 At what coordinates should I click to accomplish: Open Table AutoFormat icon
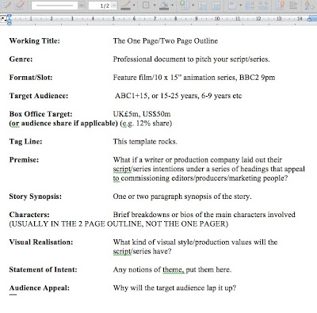tap(280, 6)
